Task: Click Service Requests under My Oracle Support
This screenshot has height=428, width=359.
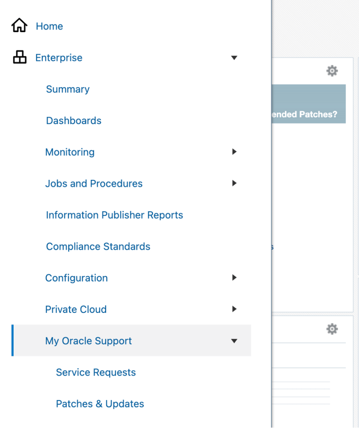Action: [x=96, y=372]
